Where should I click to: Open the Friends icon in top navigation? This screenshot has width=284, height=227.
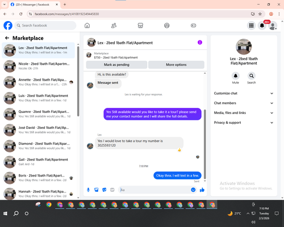coord(114,26)
